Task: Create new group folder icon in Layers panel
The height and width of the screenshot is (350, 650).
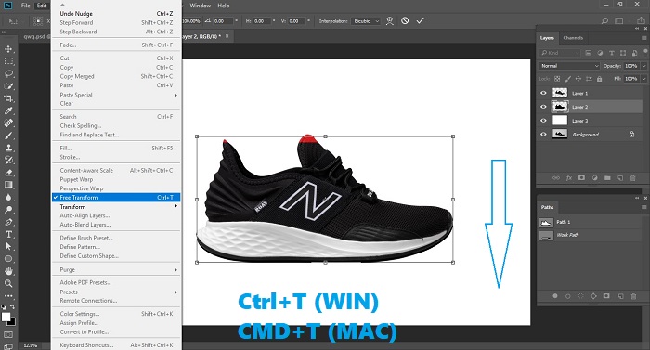Action: (607, 178)
